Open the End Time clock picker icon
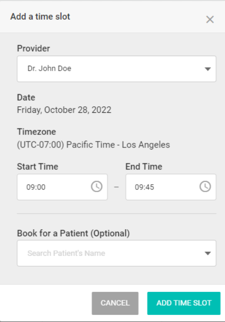 pyautogui.click(x=205, y=187)
